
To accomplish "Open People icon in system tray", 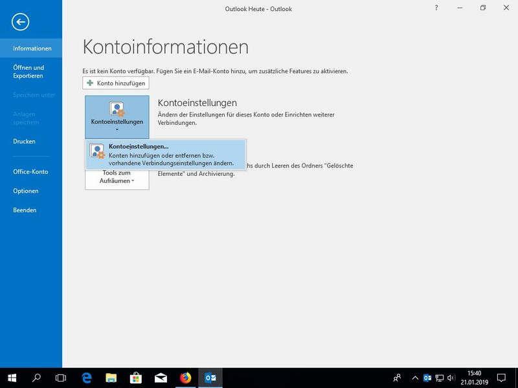I will (x=397, y=378).
